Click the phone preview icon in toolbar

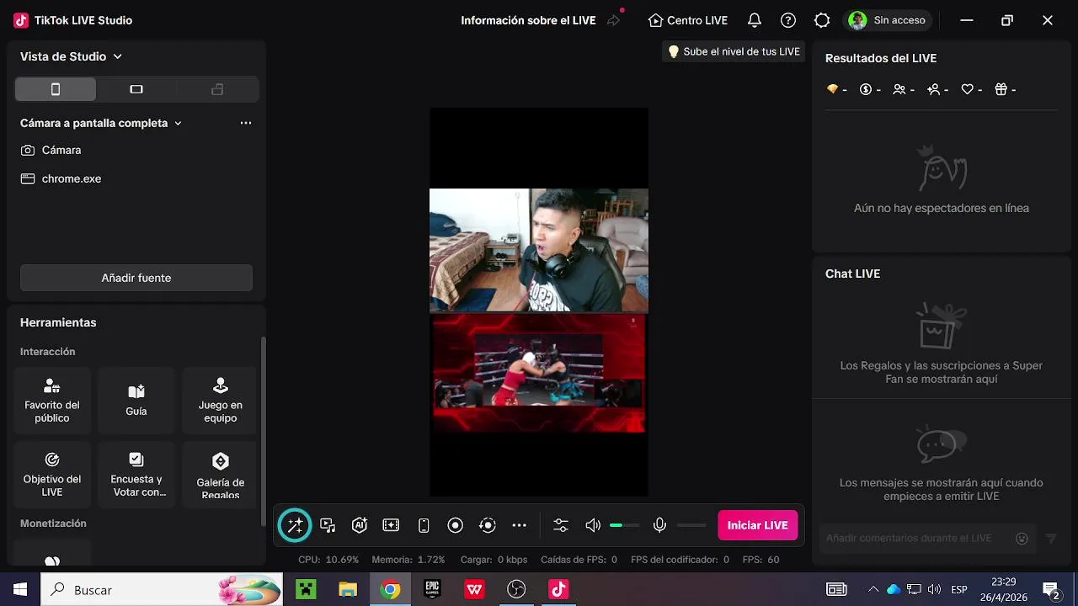[424, 525]
